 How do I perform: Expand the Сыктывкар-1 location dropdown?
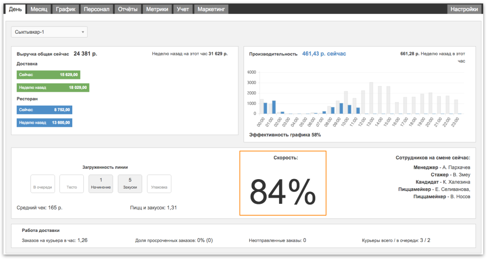click(x=49, y=32)
